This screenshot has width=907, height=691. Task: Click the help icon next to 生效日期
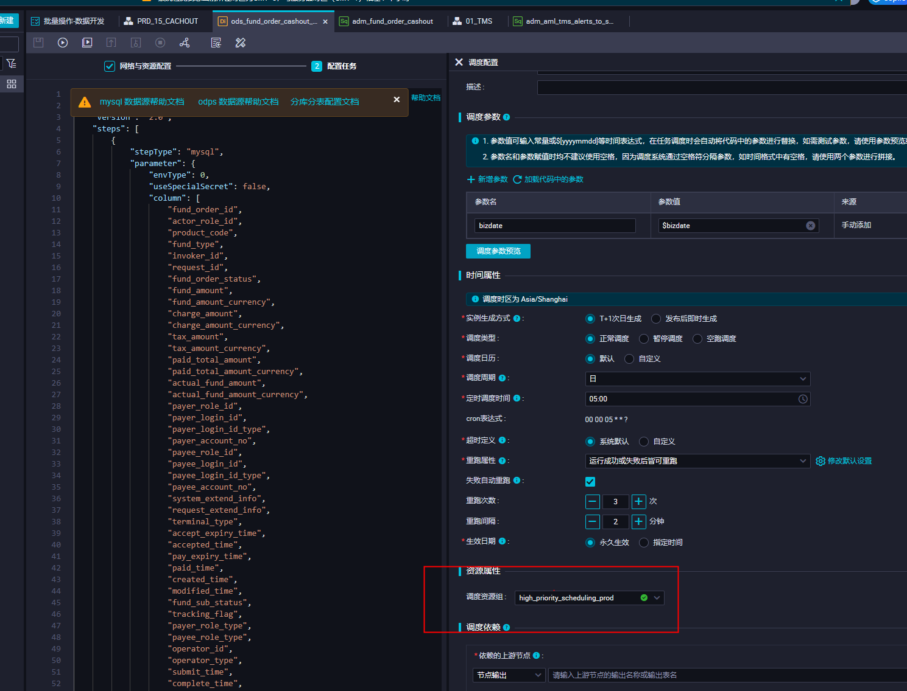coord(502,541)
